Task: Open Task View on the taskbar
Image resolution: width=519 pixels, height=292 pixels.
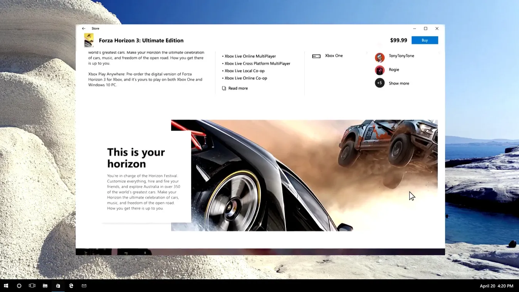Action: (x=32, y=286)
